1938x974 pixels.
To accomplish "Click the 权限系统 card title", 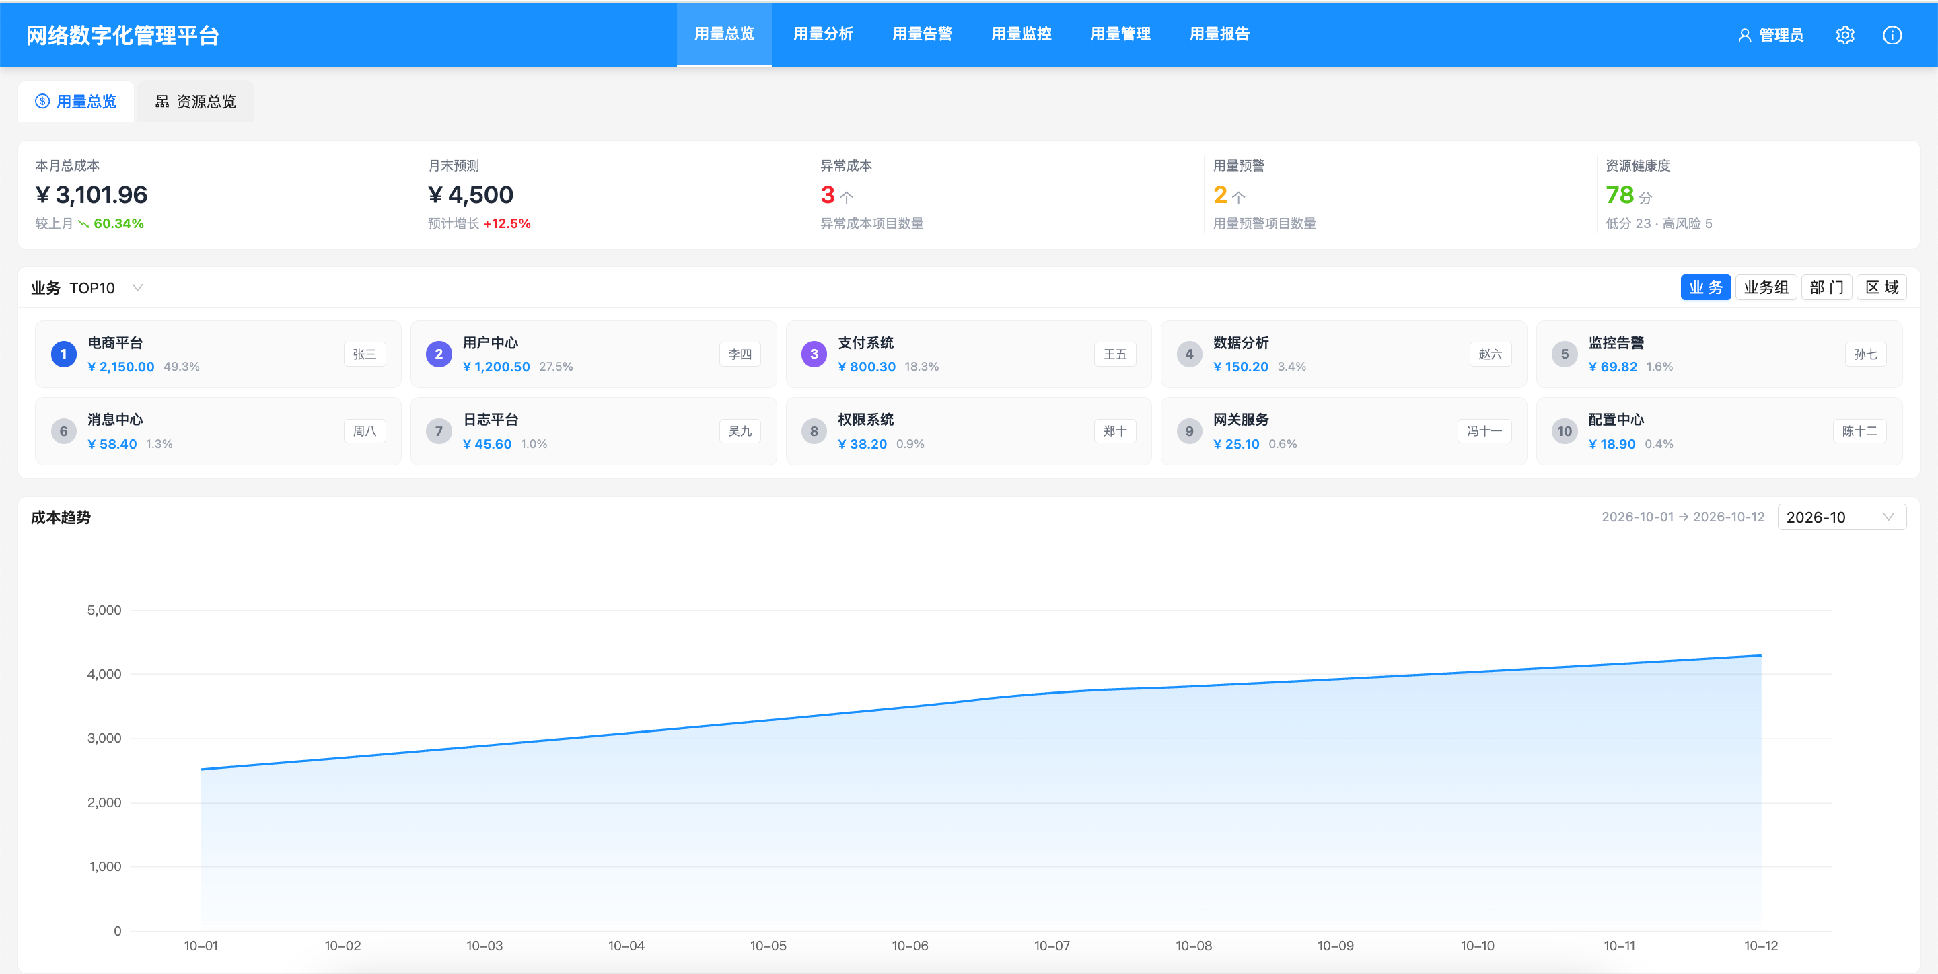I will [x=866, y=420].
